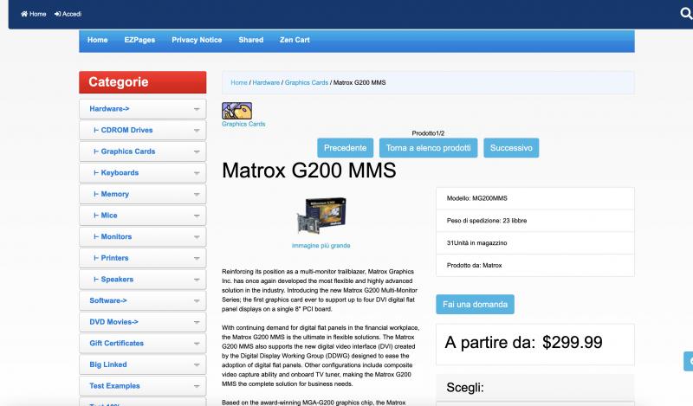This screenshot has height=406, width=693.
Task: Click the Graphics Cards breadcrumb link
Action: 307,82
